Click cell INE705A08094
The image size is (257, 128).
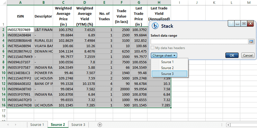(x=20, y=46)
